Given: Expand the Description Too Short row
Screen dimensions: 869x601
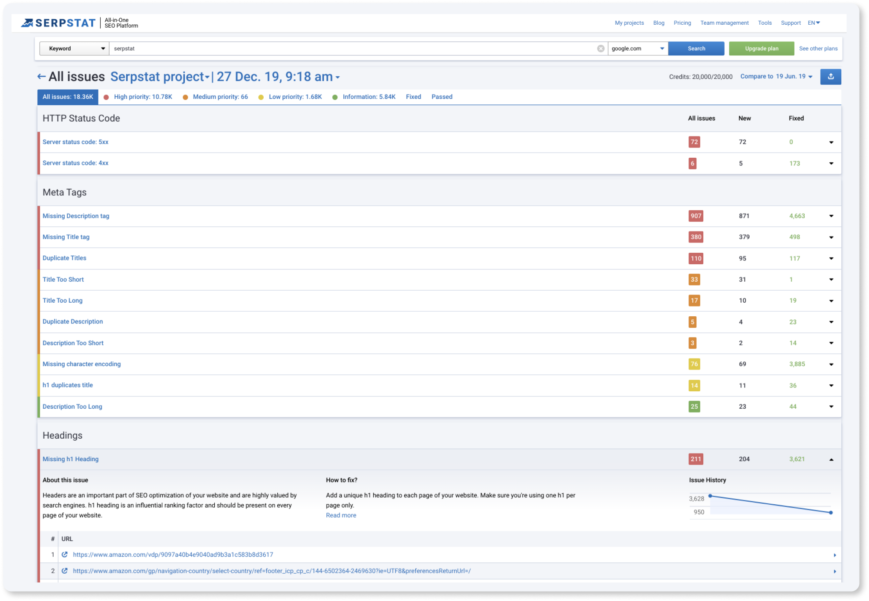Looking at the screenshot, I should [831, 343].
